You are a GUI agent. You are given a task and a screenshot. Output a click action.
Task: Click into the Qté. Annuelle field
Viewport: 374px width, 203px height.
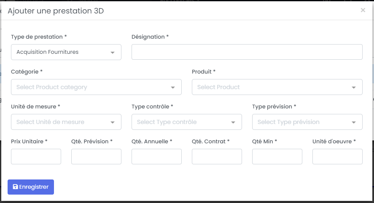156,157
